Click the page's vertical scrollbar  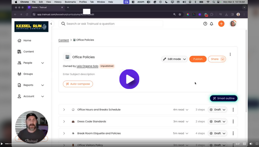tap(246, 71)
